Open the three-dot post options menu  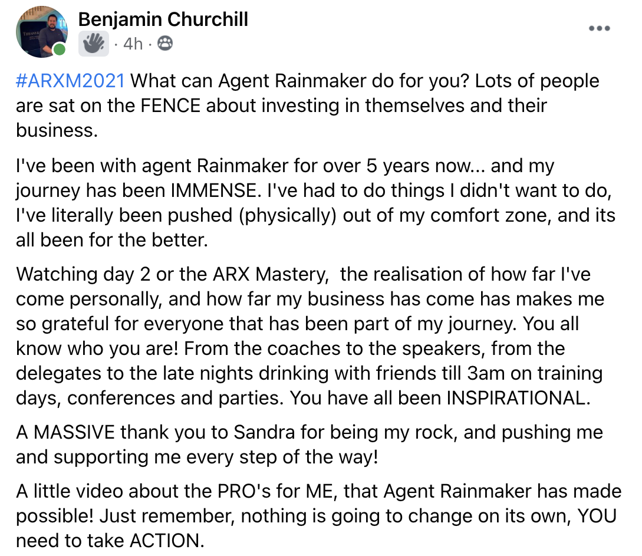(600, 28)
